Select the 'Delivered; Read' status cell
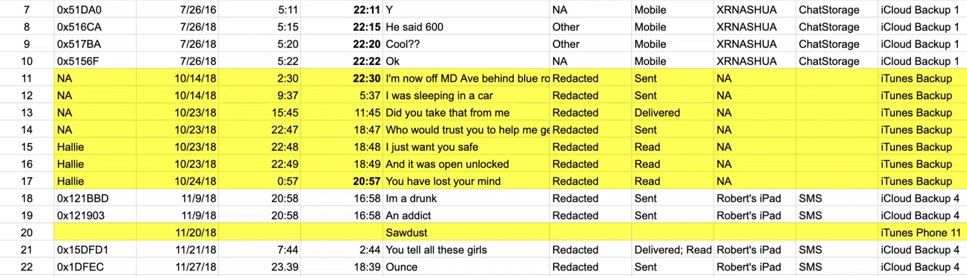Screen dimensions: 967x277 point(672,250)
